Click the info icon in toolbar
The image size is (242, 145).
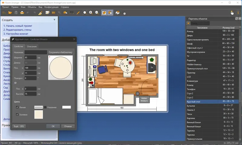[238, 13]
